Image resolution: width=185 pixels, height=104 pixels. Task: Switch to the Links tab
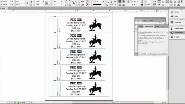point(151,21)
